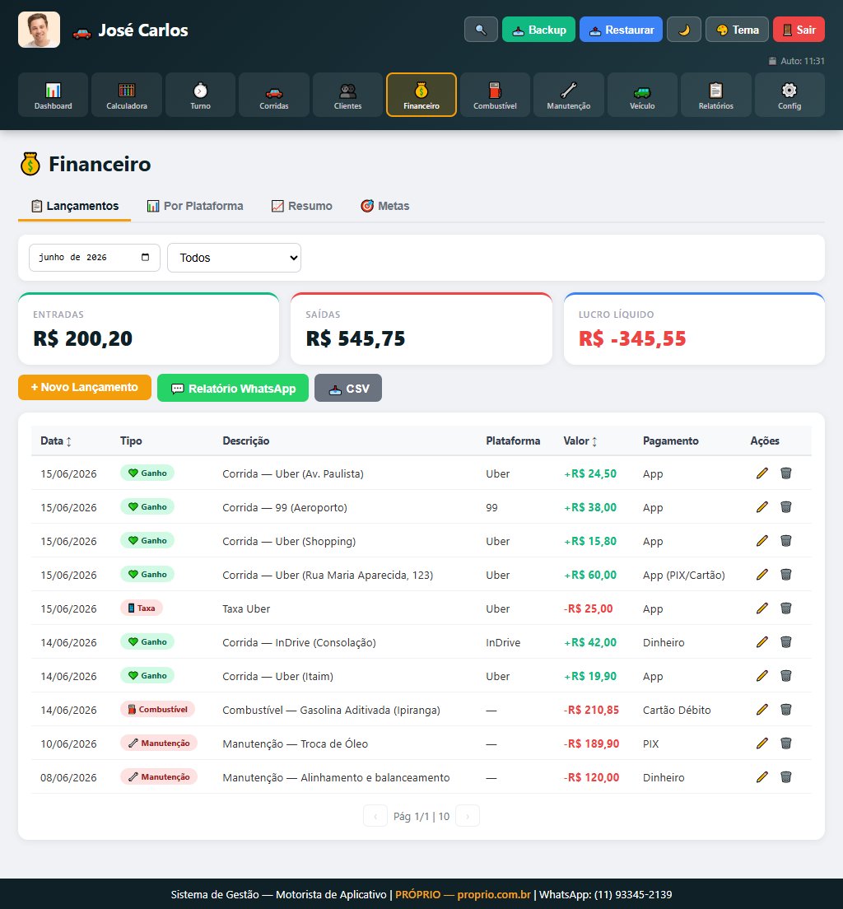This screenshot has width=843, height=909.
Task: Click the Combustível type badge in table
Action: pyautogui.click(x=158, y=709)
